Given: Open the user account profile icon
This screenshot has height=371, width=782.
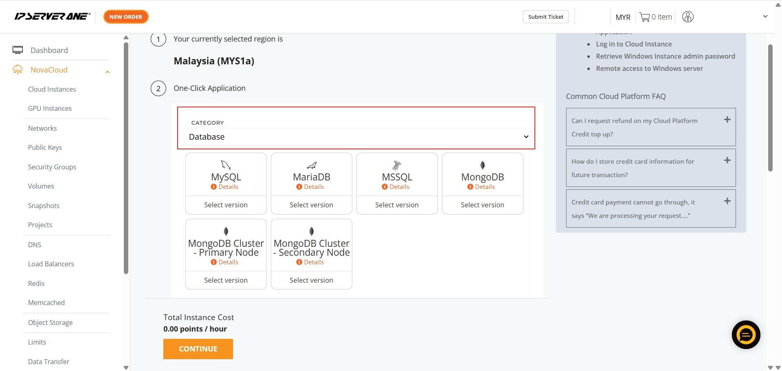Looking at the screenshot, I should click(x=688, y=17).
